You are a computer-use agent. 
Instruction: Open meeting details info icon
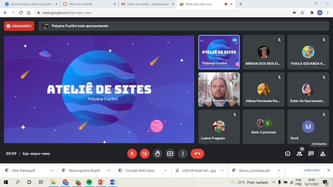coord(287,154)
